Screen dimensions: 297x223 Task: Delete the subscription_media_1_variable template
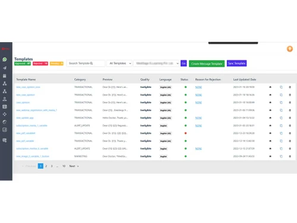point(290,125)
